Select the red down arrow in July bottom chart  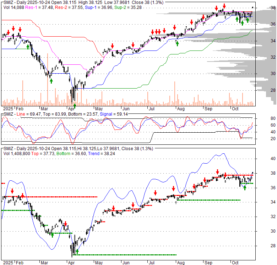[x=155, y=193]
